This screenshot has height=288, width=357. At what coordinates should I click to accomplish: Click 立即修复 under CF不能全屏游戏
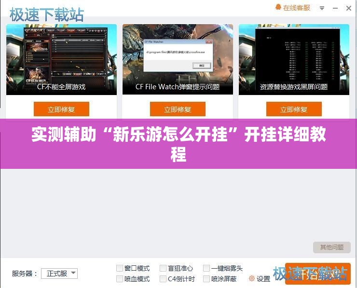pyautogui.click(x=61, y=110)
